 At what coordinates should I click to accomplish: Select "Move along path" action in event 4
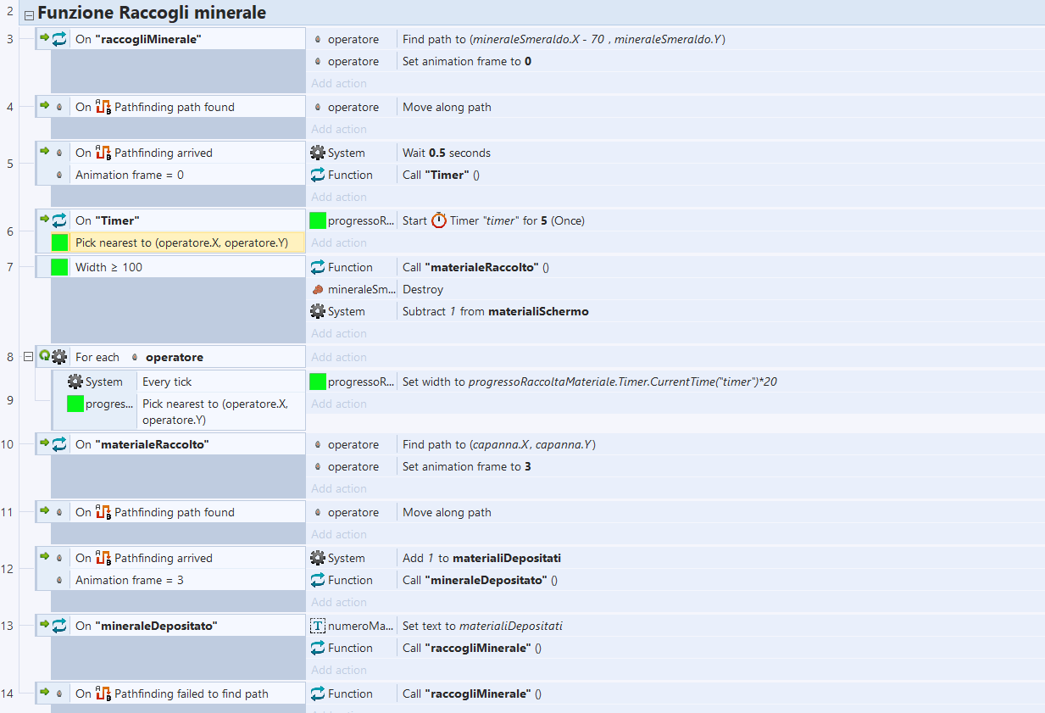click(x=447, y=107)
